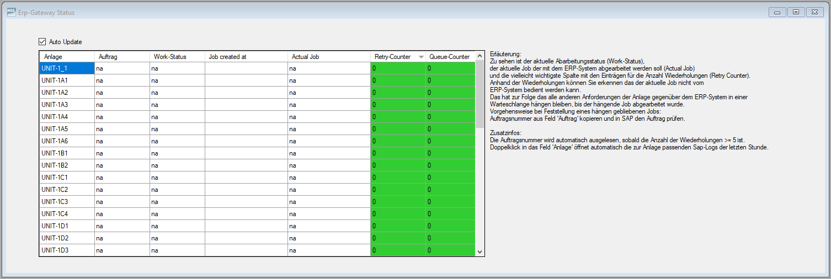The image size is (831, 279).
Task: Minimize the Erp-Gateway Status window
Action: [776, 12]
